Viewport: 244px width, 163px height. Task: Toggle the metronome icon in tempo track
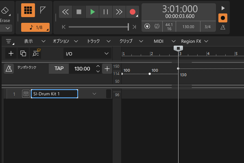click(x=9, y=69)
